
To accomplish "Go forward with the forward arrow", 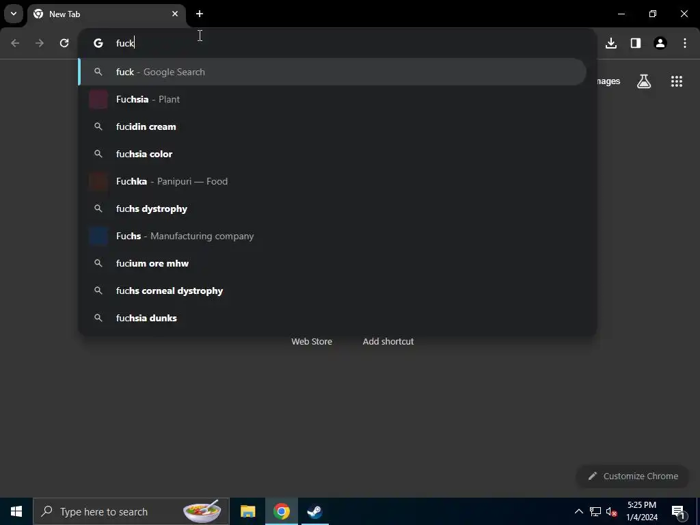I will (x=40, y=43).
